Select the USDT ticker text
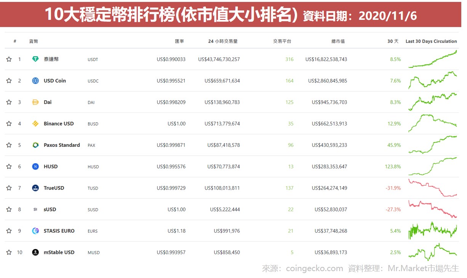Image resolution: width=467 pixels, height=278 pixels. 93,59
